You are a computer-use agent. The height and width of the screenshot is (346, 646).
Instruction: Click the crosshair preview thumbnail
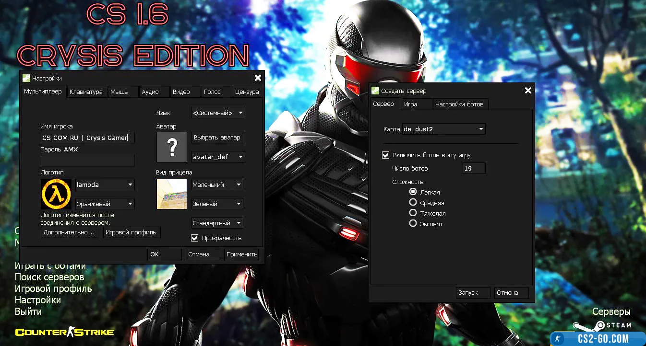point(171,194)
